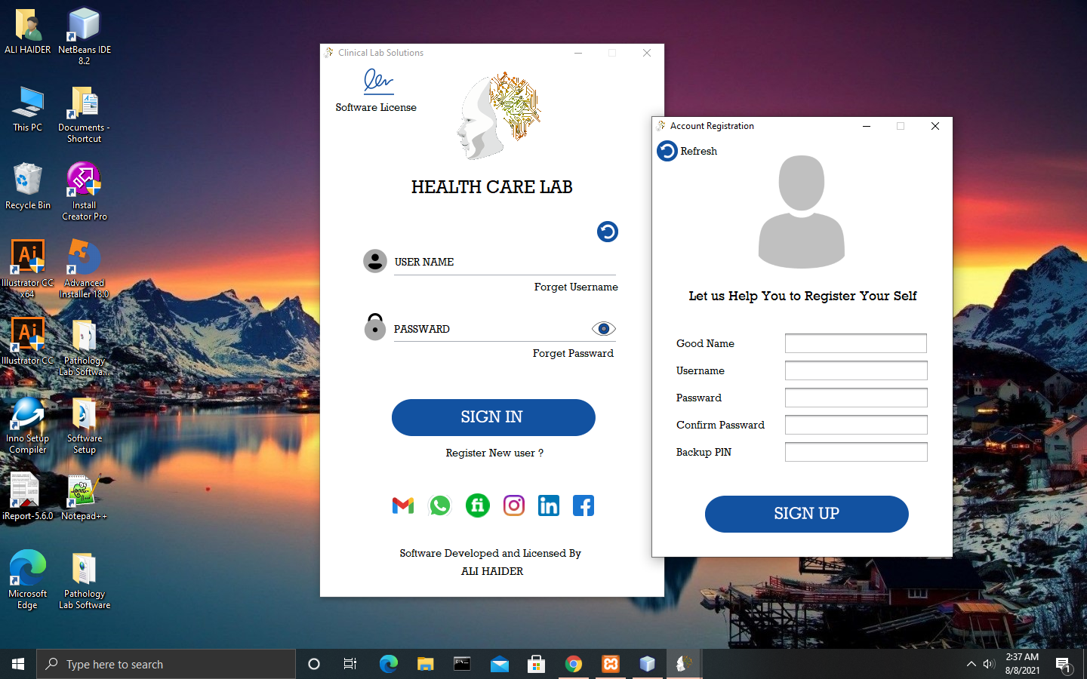Image resolution: width=1087 pixels, height=679 pixels.
Task: Open the Gmail contact icon
Action: [x=402, y=505]
